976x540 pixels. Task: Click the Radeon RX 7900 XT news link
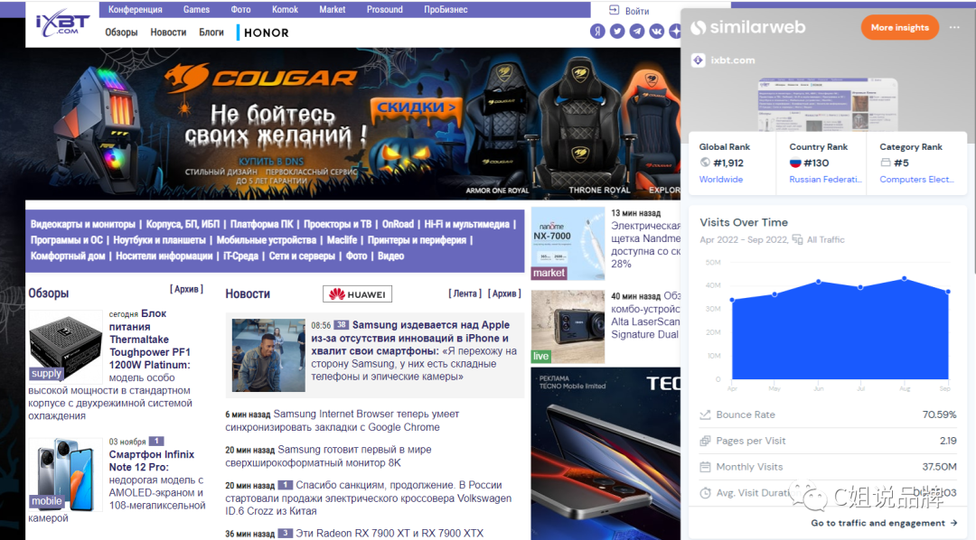coord(389,533)
